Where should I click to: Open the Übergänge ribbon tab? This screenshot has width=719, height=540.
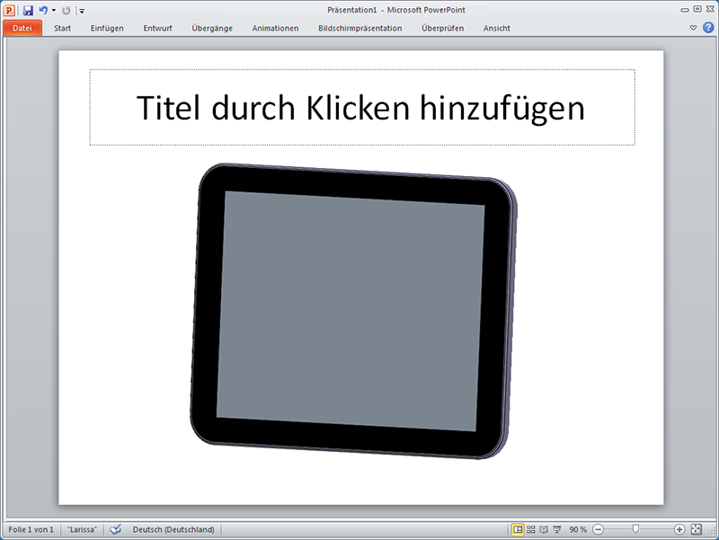[212, 28]
